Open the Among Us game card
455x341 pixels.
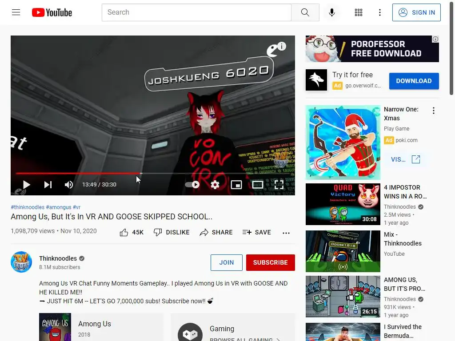click(101, 327)
